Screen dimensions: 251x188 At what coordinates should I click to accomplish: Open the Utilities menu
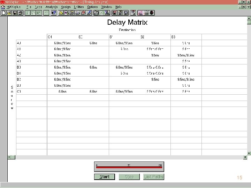pos(79,7)
